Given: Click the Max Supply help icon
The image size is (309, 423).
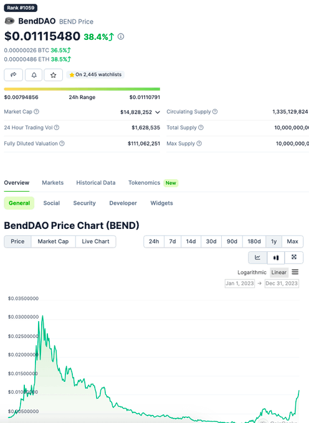Looking at the screenshot, I should tap(199, 143).
